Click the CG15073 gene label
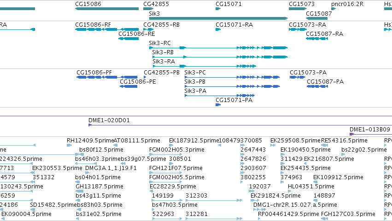Screen dimensions: 392x221 click(302, 4)
